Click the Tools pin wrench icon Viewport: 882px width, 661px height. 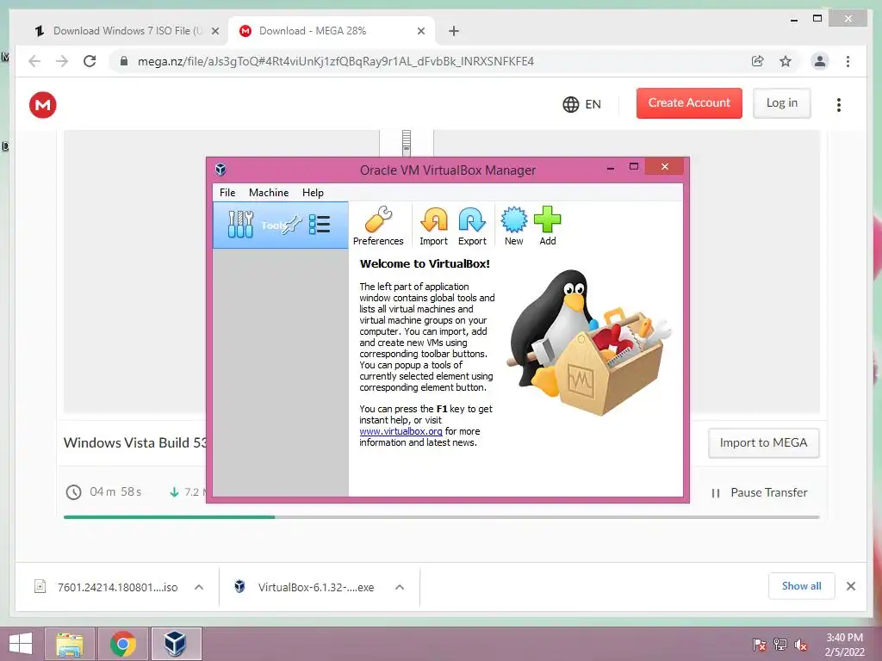point(292,225)
